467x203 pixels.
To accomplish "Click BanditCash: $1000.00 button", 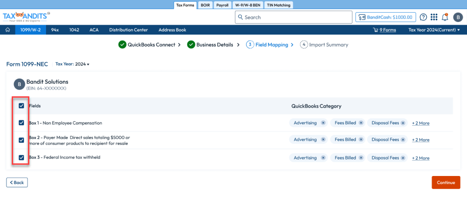I will click(386, 17).
